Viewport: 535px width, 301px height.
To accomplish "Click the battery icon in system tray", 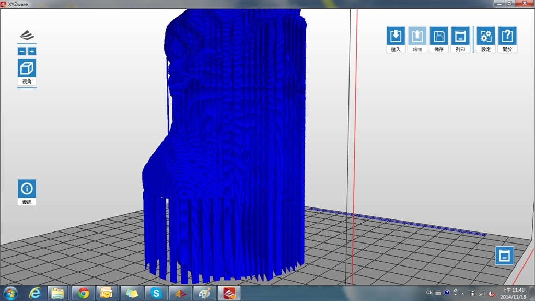I will (472, 294).
